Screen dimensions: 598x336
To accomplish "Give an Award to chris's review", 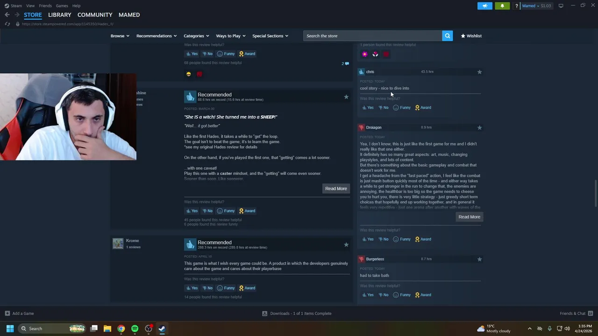I will [423, 108].
